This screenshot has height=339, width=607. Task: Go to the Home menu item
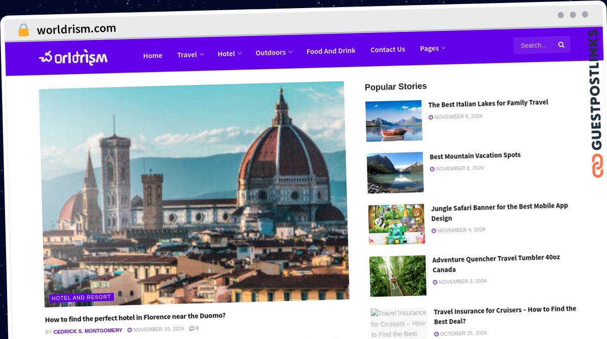(x=153, y=56)
